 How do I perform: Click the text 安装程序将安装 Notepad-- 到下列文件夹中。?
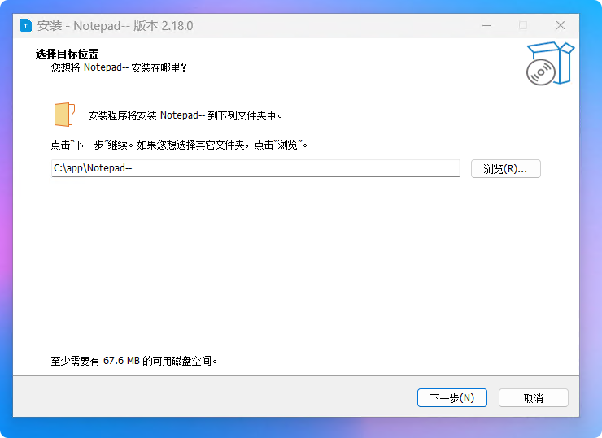pyautogui.click(x=185, y=115)
